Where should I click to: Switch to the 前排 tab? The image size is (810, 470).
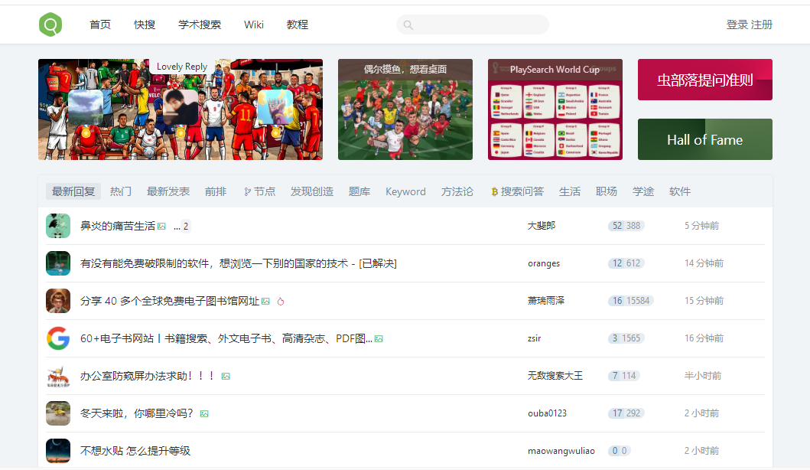(x=216, y=191)
